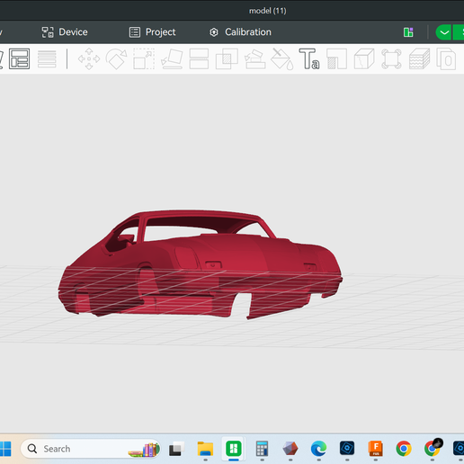This screenshot has height=464, width=464.
Task: Open Calculator from the taskbar
Action: [x=262, y=449]
